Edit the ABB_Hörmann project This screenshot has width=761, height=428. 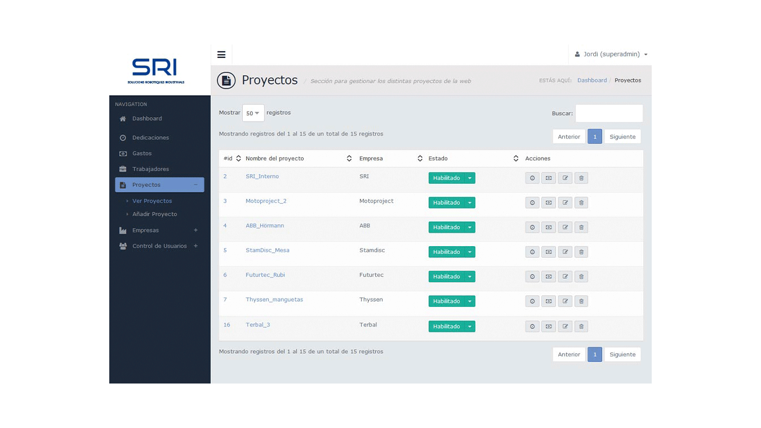coord(565,228)
